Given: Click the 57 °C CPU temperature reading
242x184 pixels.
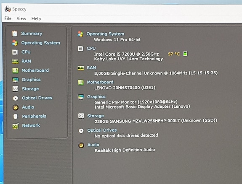Looking at the screenshot, I should 174,54.
